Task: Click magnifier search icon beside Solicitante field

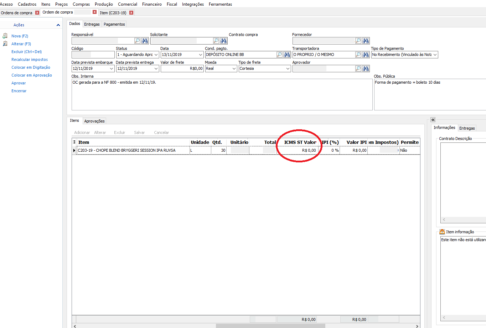Action: coord(216,41)
